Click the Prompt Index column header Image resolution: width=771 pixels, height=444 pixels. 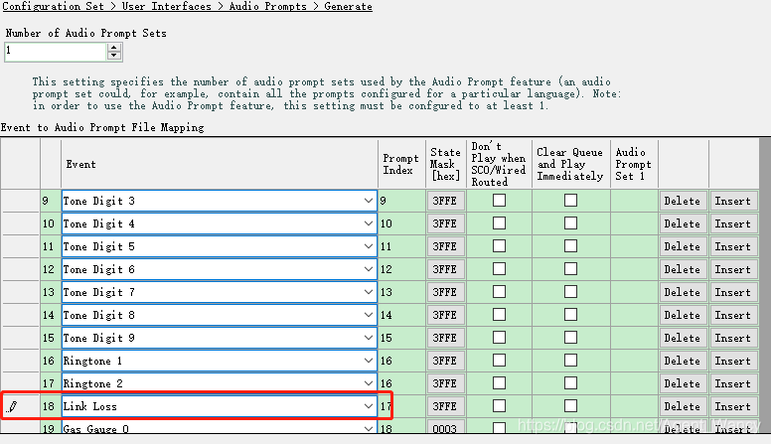[401, 164]
